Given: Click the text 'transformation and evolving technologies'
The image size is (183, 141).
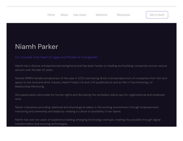Looking at the screenshot, I should click(41, 124).
